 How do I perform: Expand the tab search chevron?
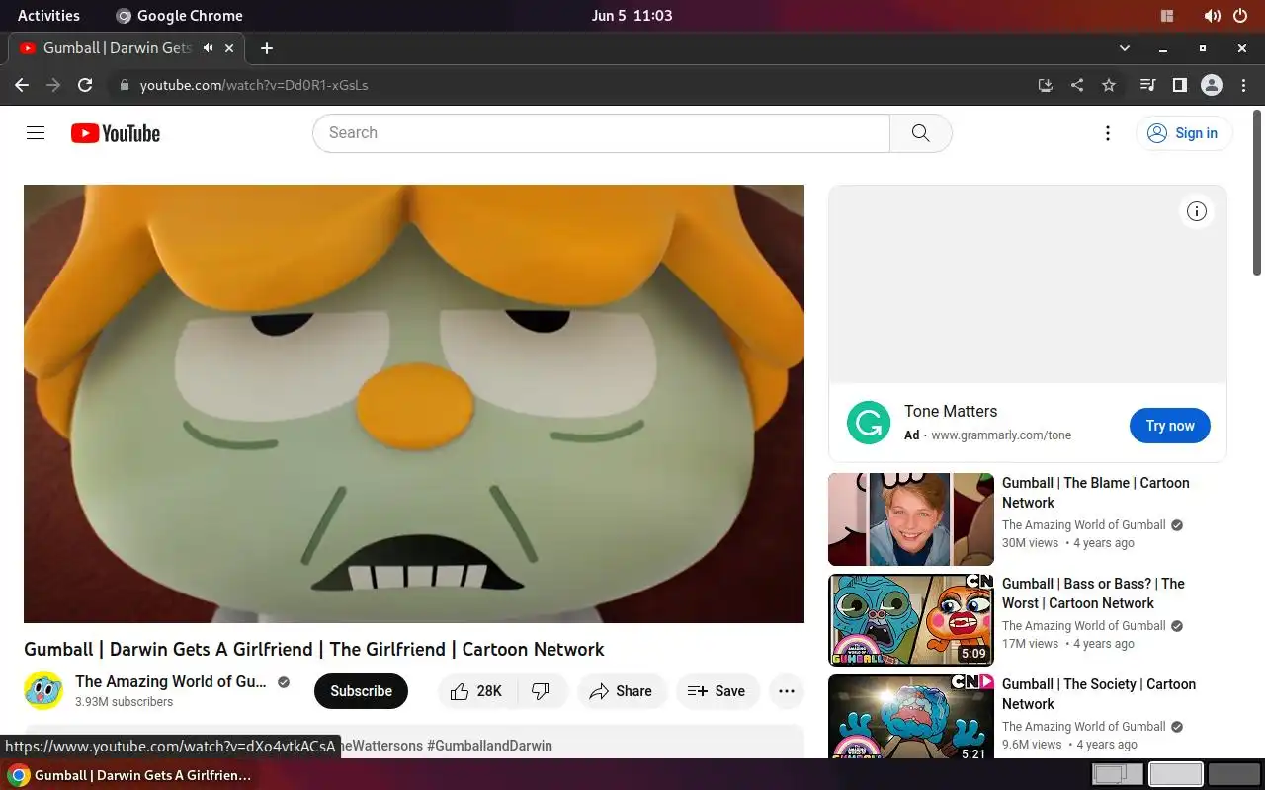coord(1124,47)
